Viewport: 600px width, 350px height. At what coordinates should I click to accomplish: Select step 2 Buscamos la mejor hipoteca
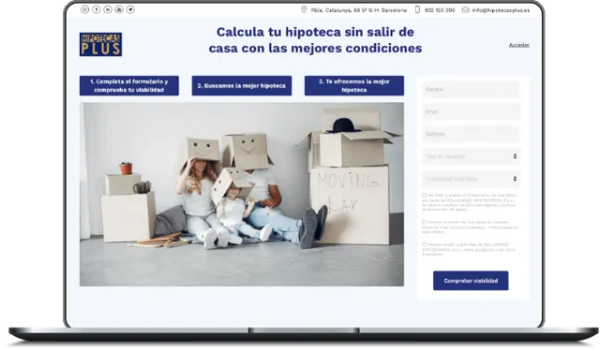pos(242,85)
